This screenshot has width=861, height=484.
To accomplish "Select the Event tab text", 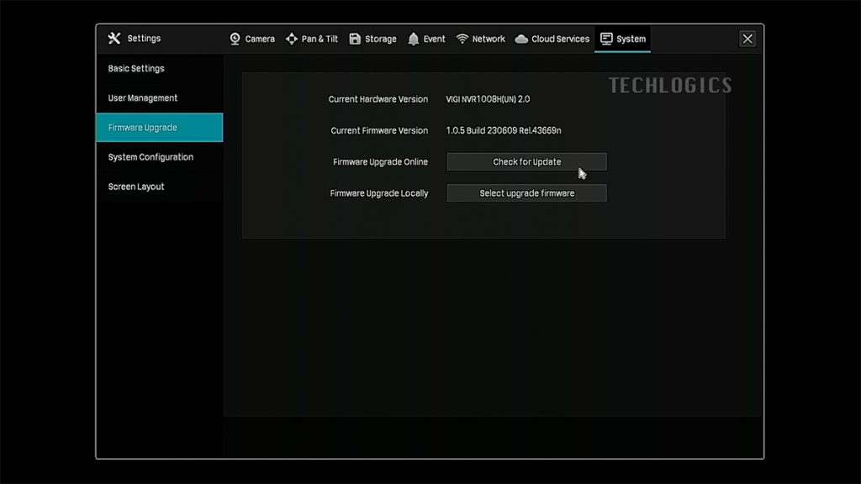I will tap(434, 39).
